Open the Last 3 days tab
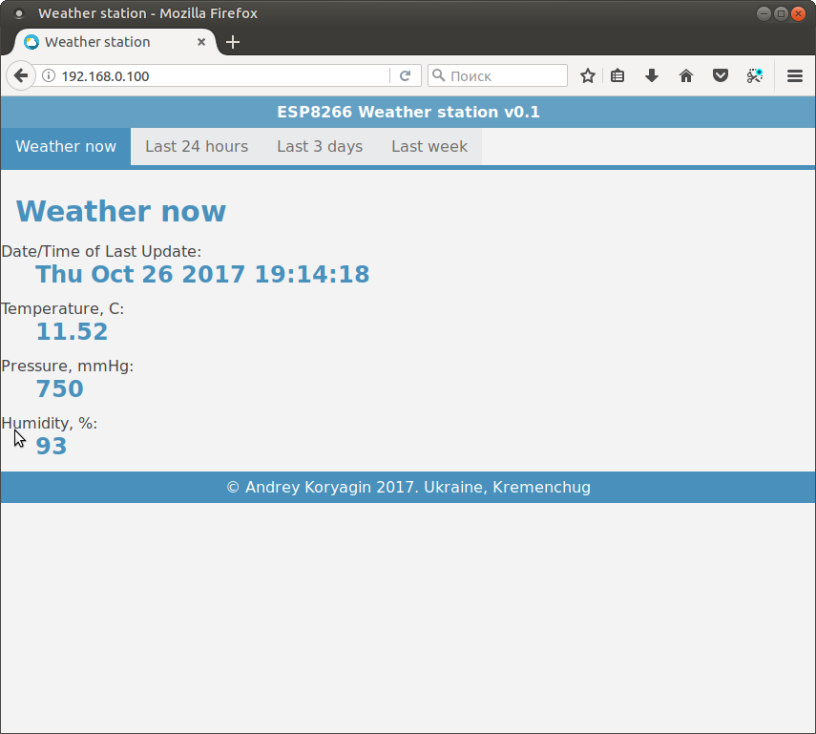Image resolution: width=816 pixels, height=734 pixels. click(x=320, y=146)
